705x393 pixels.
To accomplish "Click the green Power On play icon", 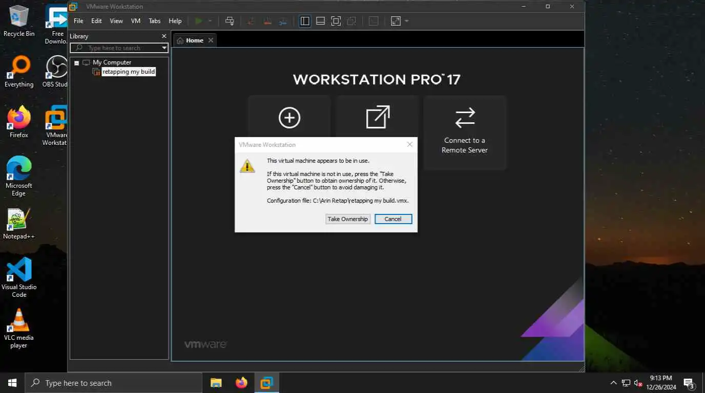I will pos(198,21).
